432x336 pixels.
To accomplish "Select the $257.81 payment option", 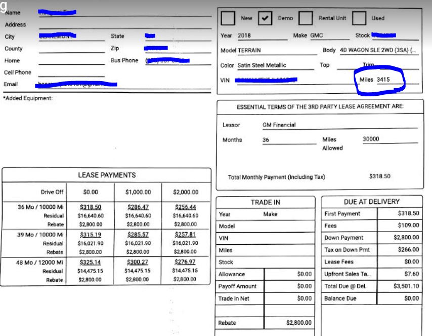I will pyautogui.click(x=185, y=235).
